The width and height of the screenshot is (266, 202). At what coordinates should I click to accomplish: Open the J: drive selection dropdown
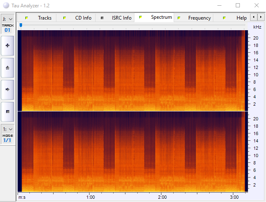pos(8,19)
